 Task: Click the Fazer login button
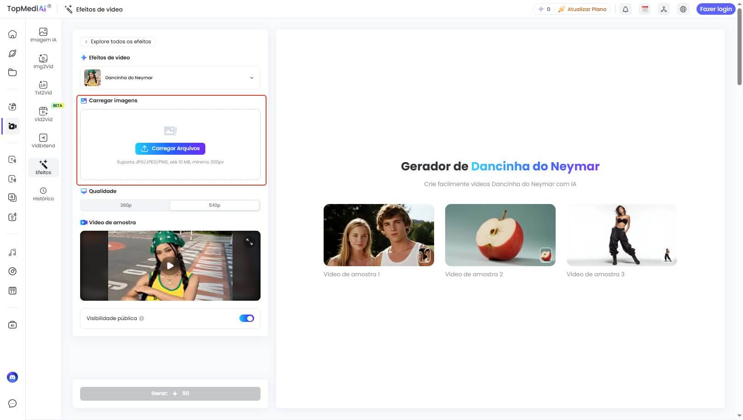715,9
